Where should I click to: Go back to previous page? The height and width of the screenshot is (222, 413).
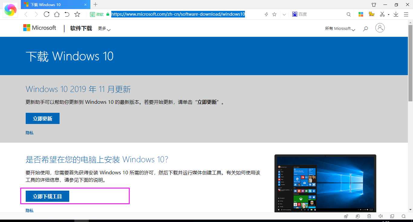click(26, 14)
